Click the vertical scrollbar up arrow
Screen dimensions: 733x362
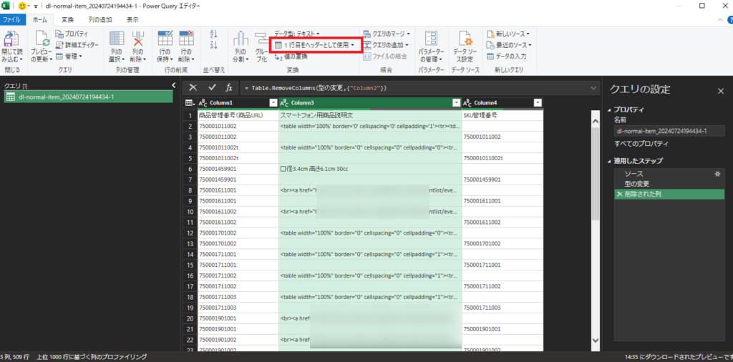click(x=595, y=122)
